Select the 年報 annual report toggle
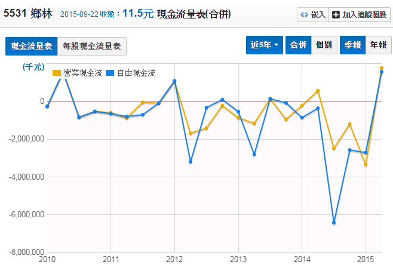 coord(379,45)
